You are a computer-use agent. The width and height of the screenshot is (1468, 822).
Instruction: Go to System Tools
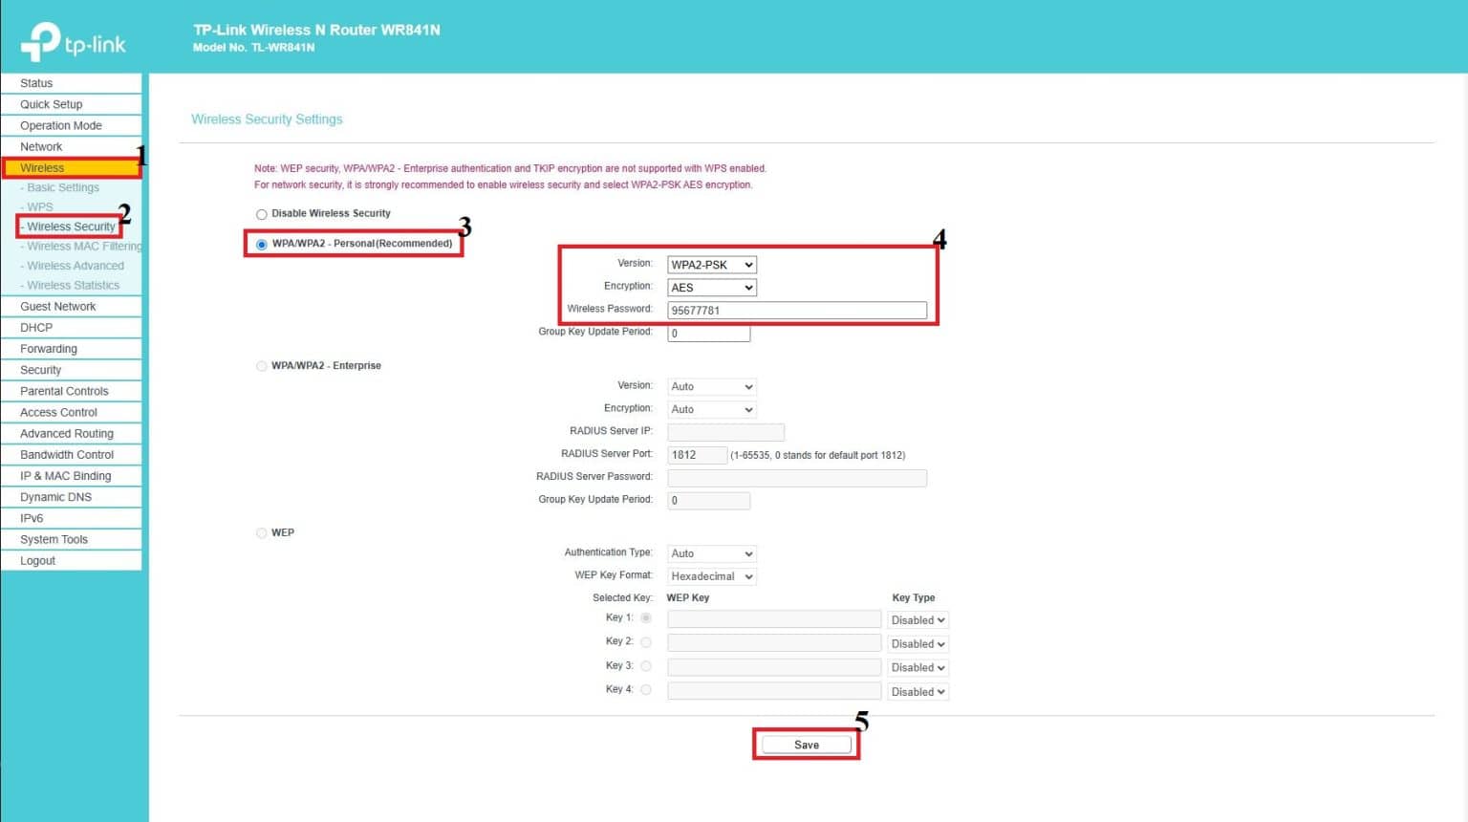click(x=53, y=538)
